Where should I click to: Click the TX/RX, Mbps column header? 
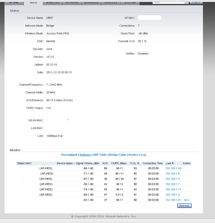click(119, 163)
